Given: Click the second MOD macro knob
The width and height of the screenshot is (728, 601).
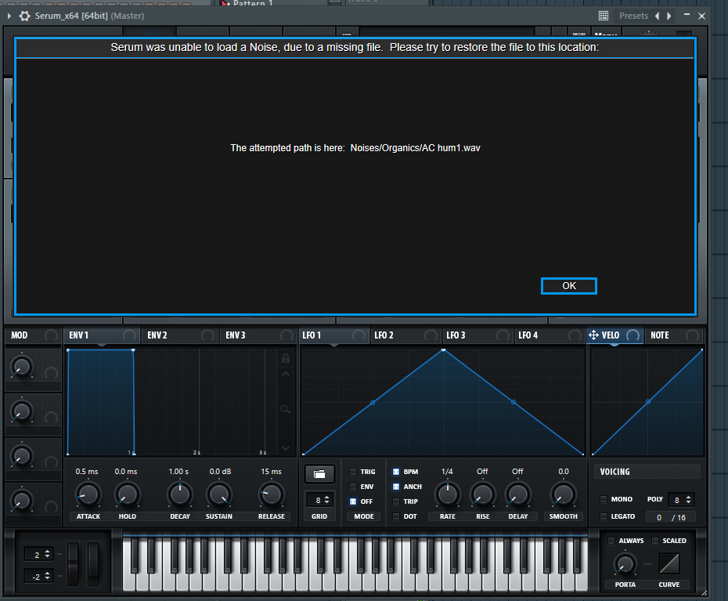Looking at the screenshot, I should tap(21, 412).
